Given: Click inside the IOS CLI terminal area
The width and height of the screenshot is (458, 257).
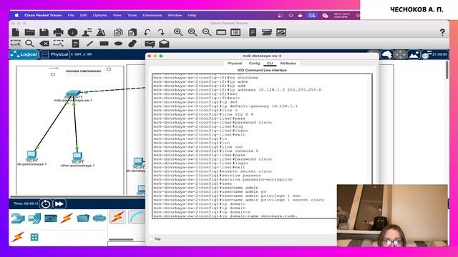Looking at the screenshot, I should tap(262, 146).
